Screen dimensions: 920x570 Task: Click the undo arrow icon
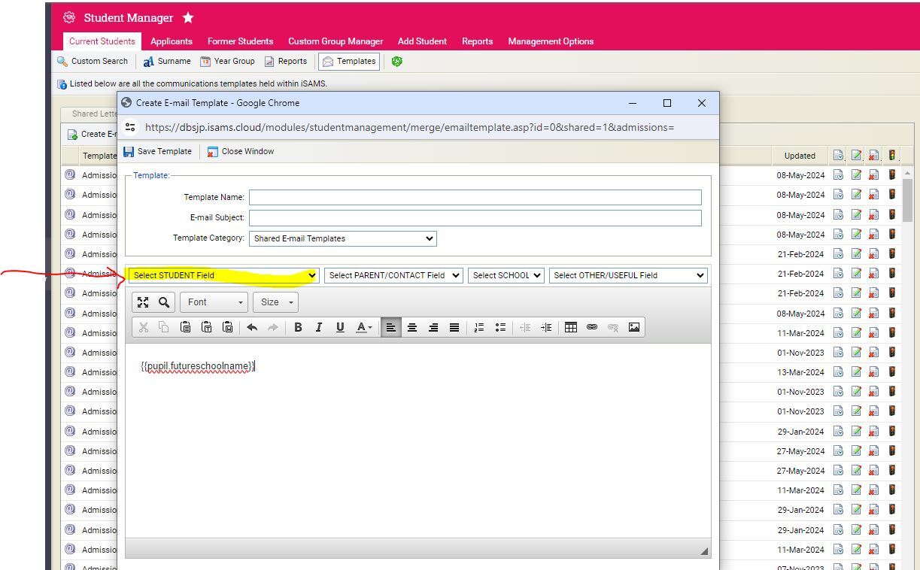tap(252, 327)
